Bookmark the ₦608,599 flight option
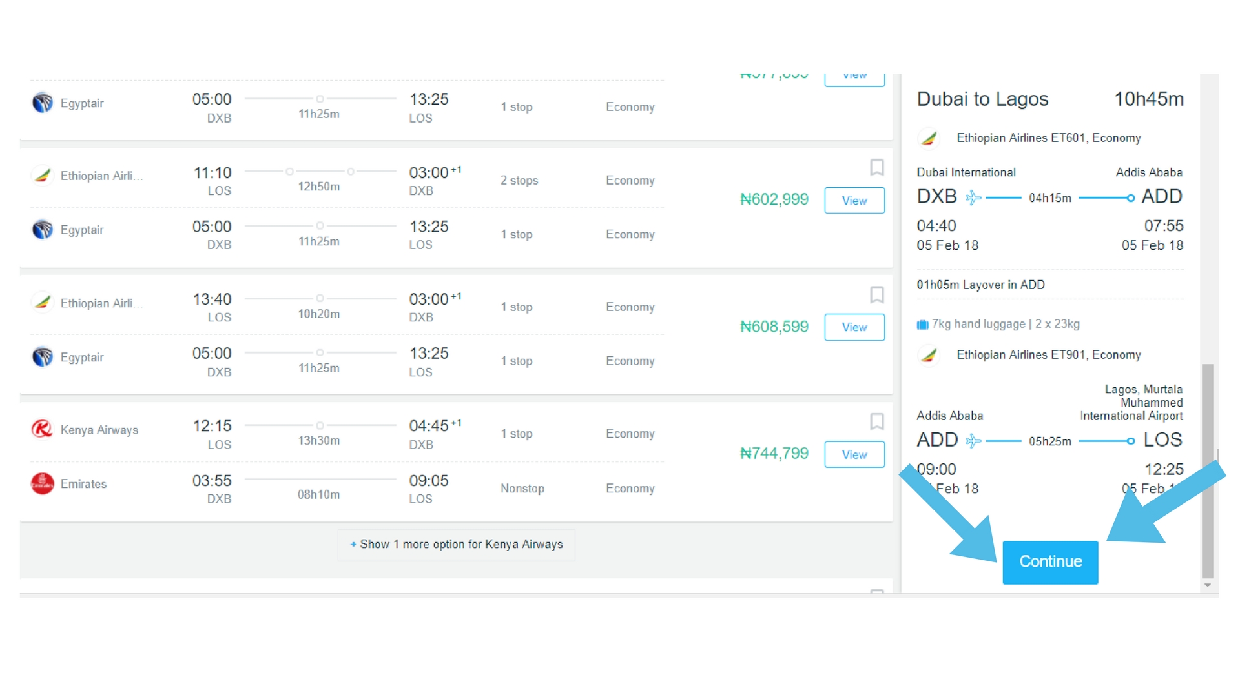Image resolution: width=1240 pixels, height=697 pixels. click(876, 295)
